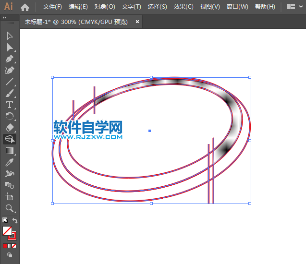Open the 窗口(W) menu
This screenshot has height=264, width=306.
237,7
